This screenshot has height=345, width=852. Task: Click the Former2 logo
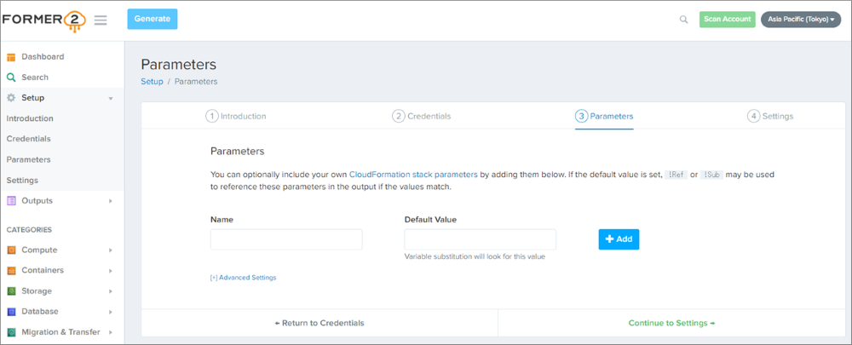pos(43,20)
